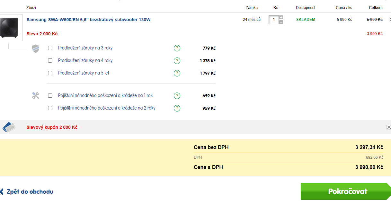Click the Pokračovat button
This screenshot has height=204, width=391.
[x=346, y=191]
